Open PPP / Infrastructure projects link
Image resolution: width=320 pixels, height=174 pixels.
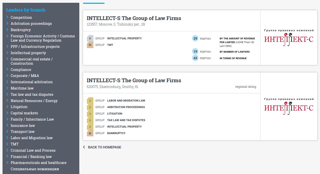(35, 47)
